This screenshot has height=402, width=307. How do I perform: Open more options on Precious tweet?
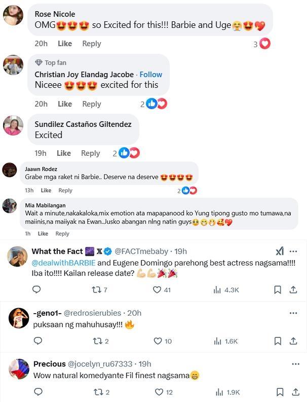coord(295,364)
